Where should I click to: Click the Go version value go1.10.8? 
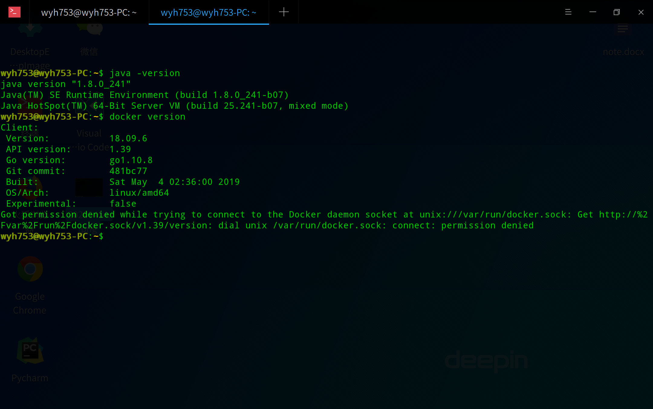[x=131, y=160]
